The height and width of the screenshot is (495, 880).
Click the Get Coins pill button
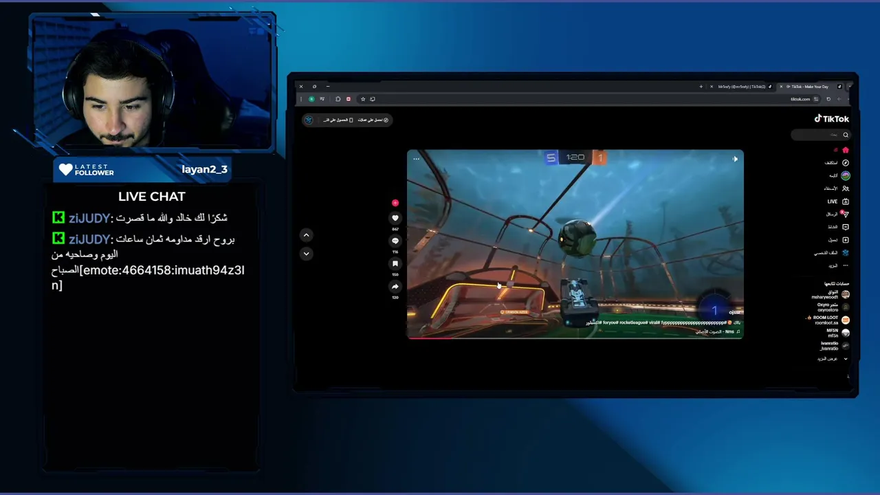[x=373, y=120]
